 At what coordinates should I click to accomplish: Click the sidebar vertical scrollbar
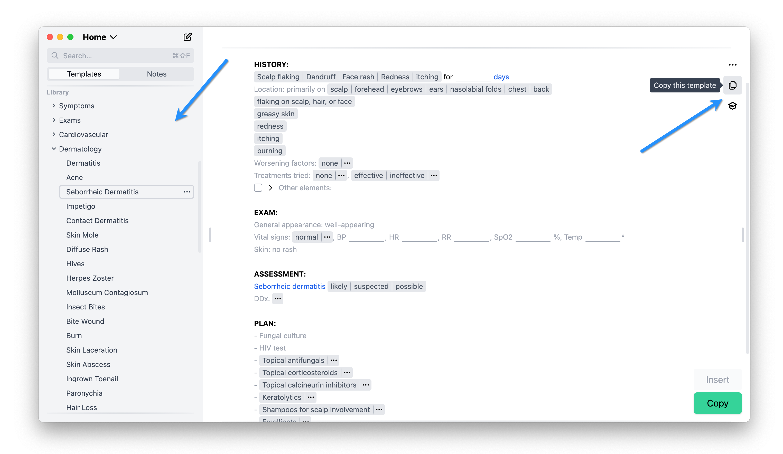(x=200, y=206)
